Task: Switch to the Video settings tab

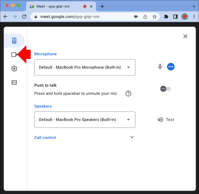Action: pyautogui.click(x=14, y=54)
